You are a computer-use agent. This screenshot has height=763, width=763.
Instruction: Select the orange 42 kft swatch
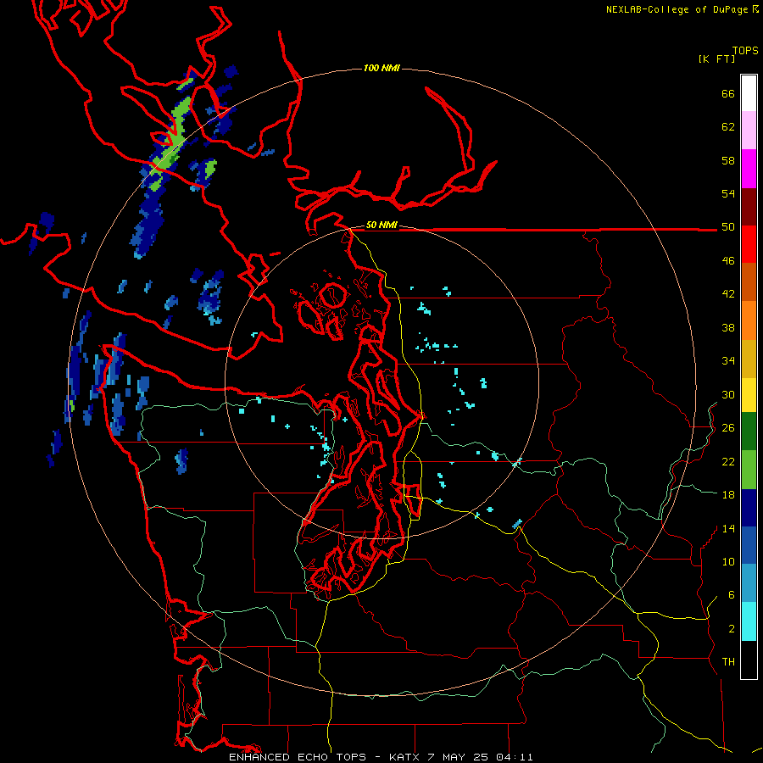click(x=749, y=320)
